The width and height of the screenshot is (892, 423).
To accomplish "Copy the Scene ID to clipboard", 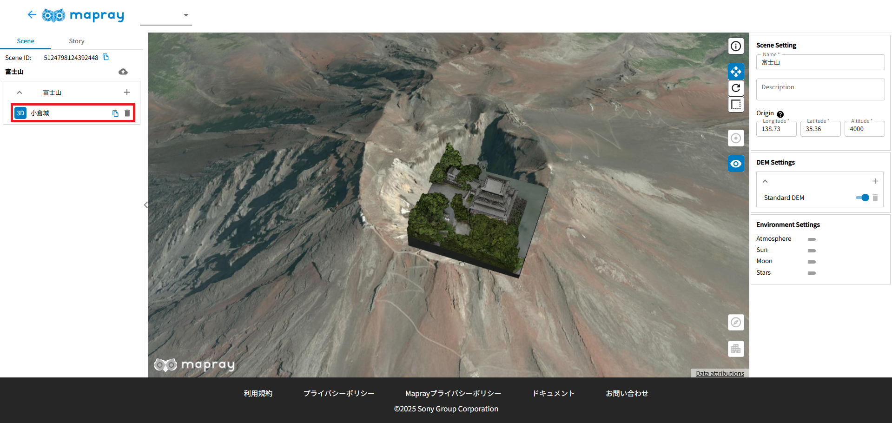I will [x=106, y=57].
